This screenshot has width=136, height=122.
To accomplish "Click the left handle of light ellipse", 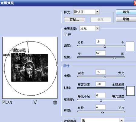I will (4, 72).
